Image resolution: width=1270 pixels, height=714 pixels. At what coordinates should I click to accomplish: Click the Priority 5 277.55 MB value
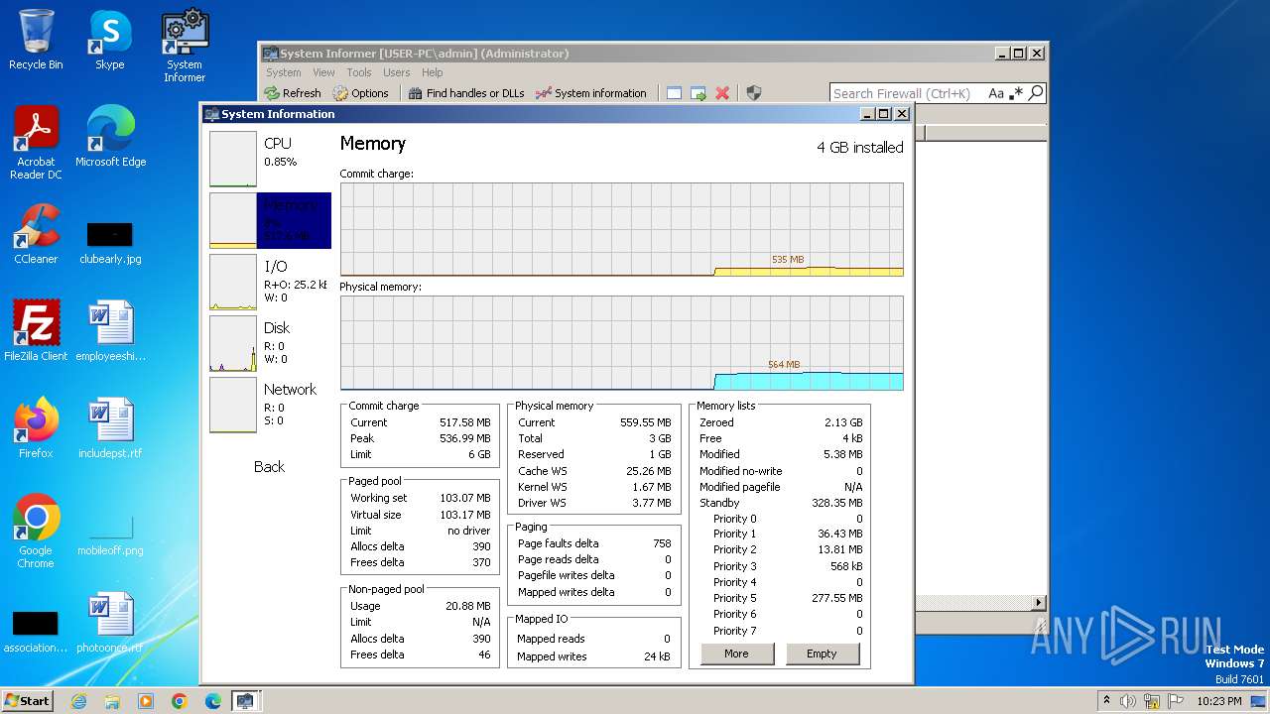[837, 598]
